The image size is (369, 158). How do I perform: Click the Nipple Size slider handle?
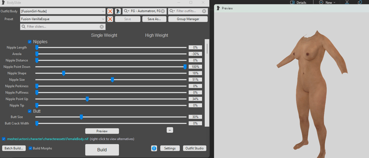pos(112,80)
